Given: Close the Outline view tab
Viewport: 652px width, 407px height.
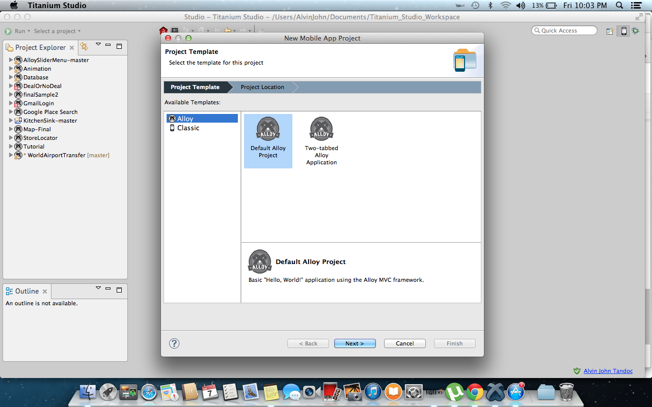Looking at the screenshot, I should tap(45, 292).
